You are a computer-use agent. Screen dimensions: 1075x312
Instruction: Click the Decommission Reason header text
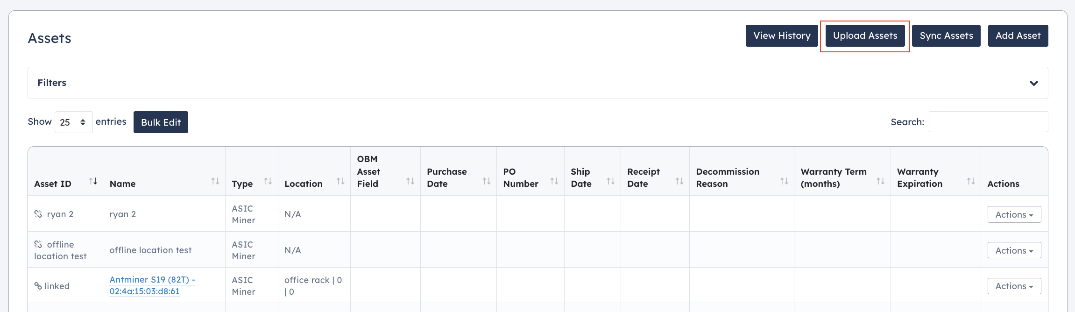(x=728, y=177)
